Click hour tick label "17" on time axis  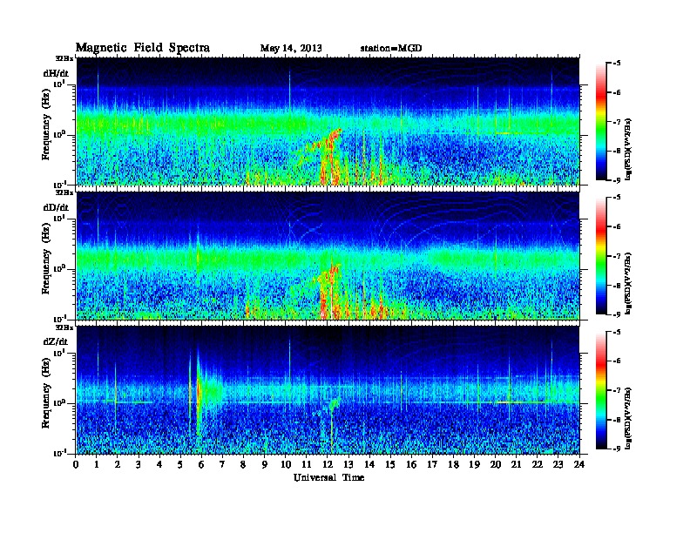pyautogui.click(x=433, y=465)
